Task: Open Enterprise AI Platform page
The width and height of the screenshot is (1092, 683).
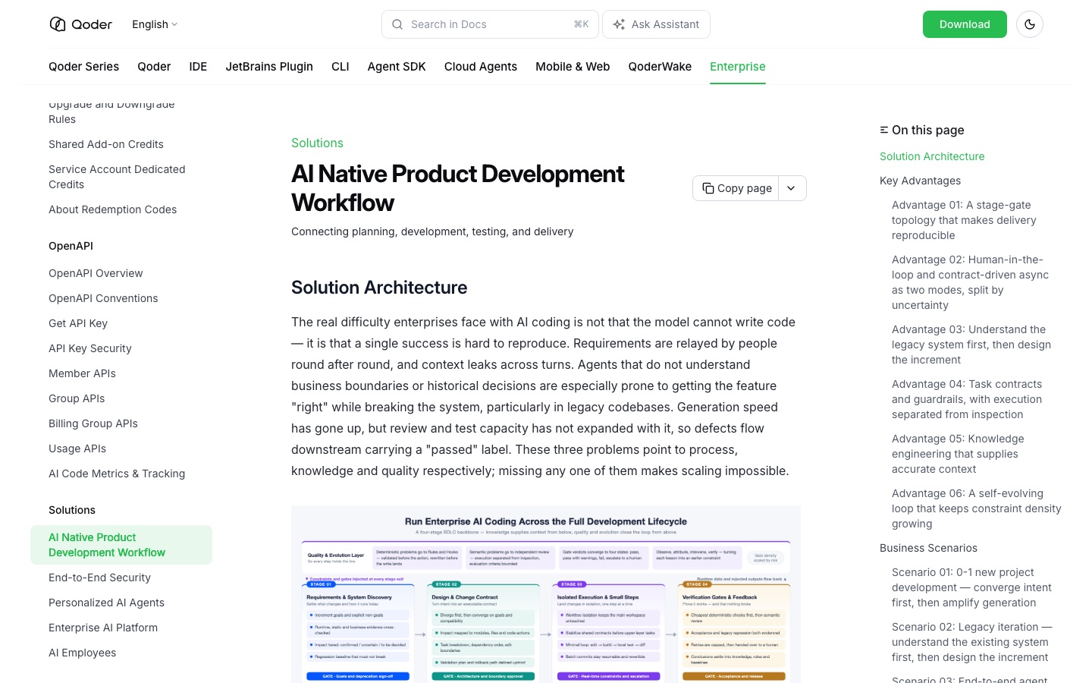Action: point(103,628)
